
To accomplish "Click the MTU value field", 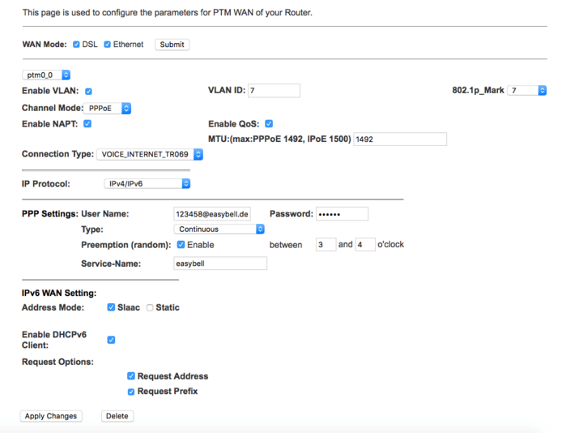I will pyautogui.click(x=400, y=139).
